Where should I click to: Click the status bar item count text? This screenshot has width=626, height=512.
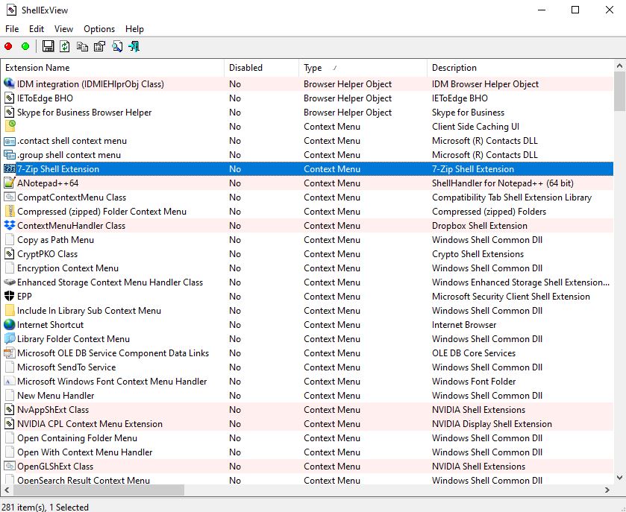tap(45, 508)
